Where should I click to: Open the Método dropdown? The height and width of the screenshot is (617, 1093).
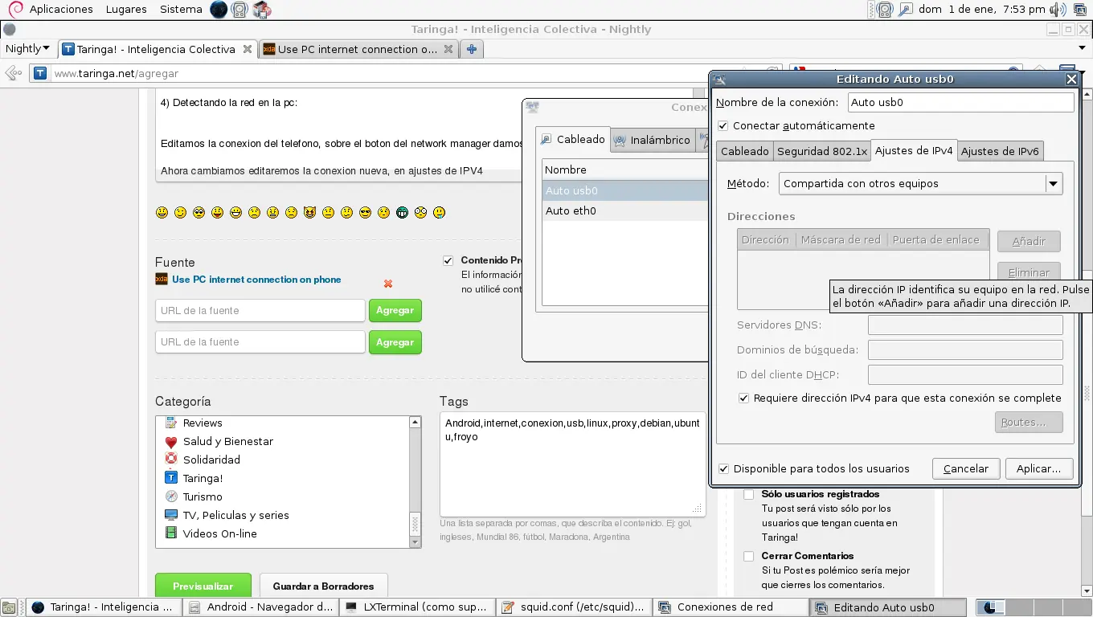[x=921, y=183]
